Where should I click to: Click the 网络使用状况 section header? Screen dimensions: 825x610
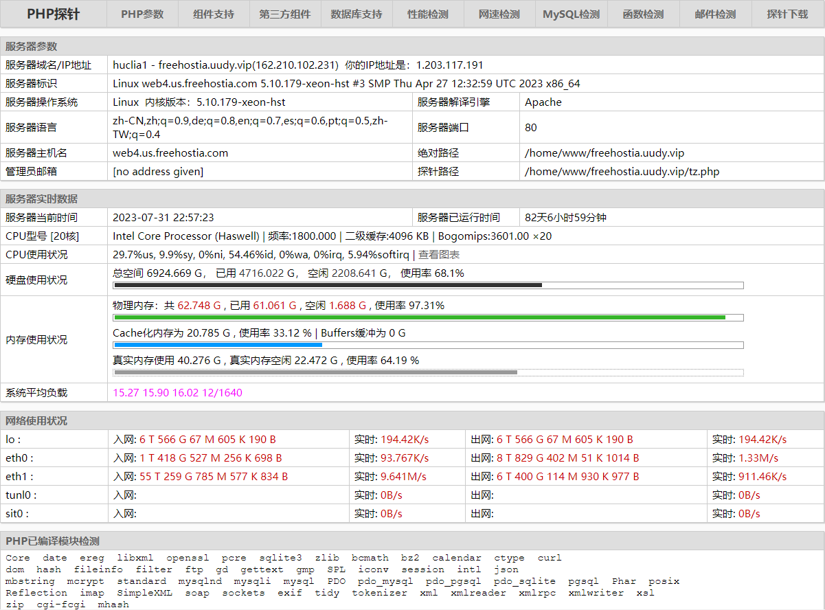pyautogui.click(x=36, y=421)
